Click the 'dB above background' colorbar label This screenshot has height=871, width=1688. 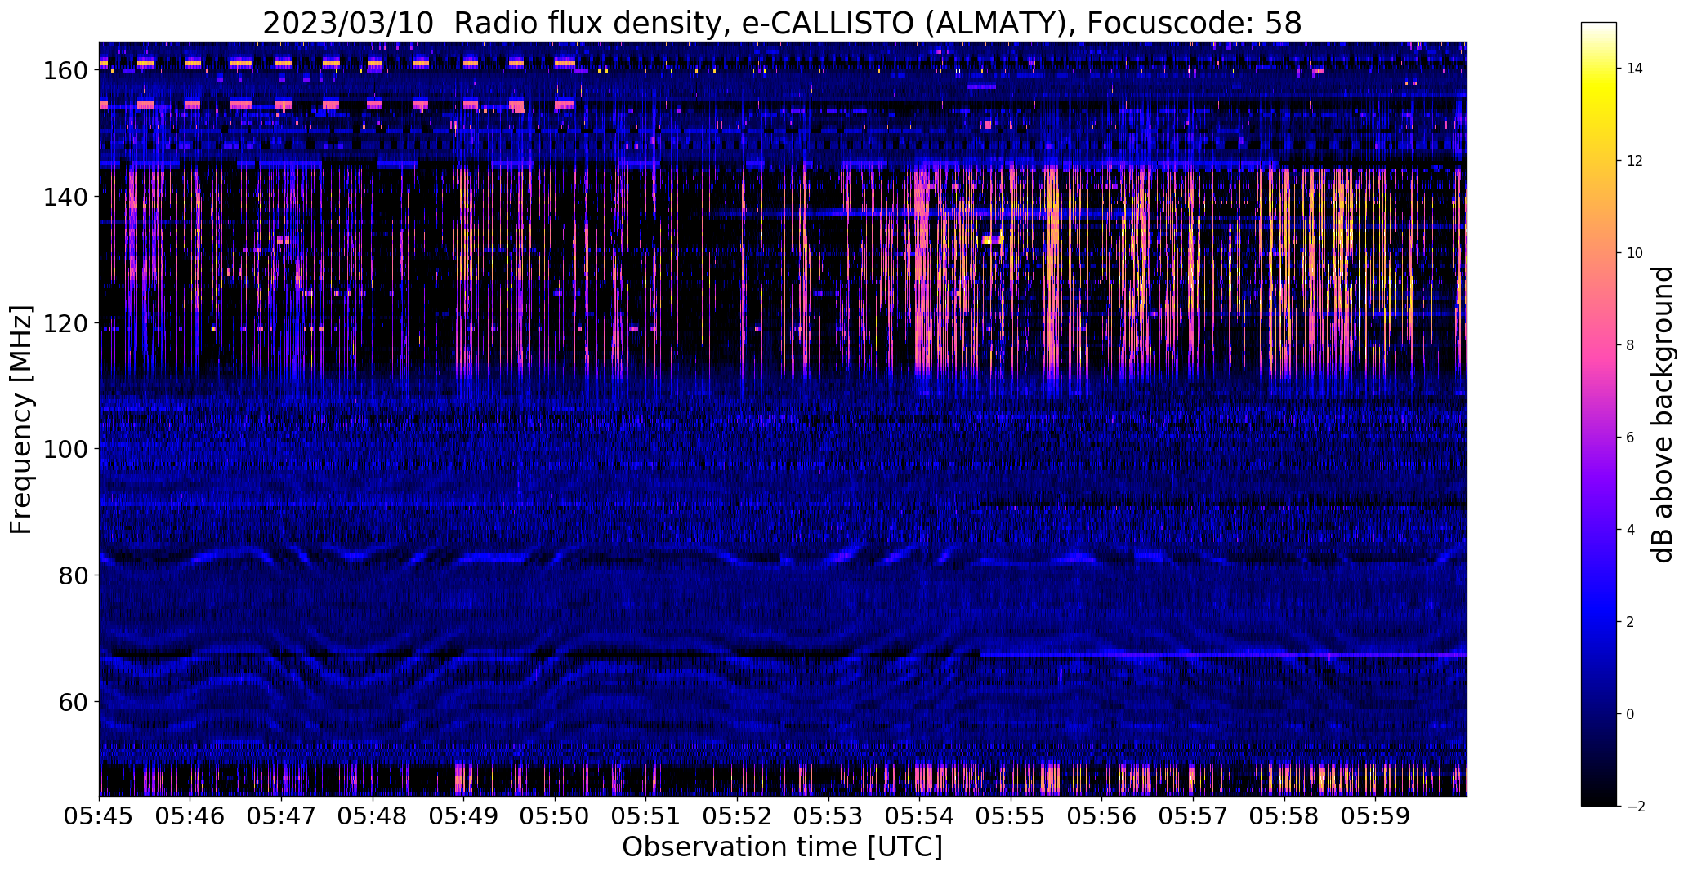pos(1662,415)
